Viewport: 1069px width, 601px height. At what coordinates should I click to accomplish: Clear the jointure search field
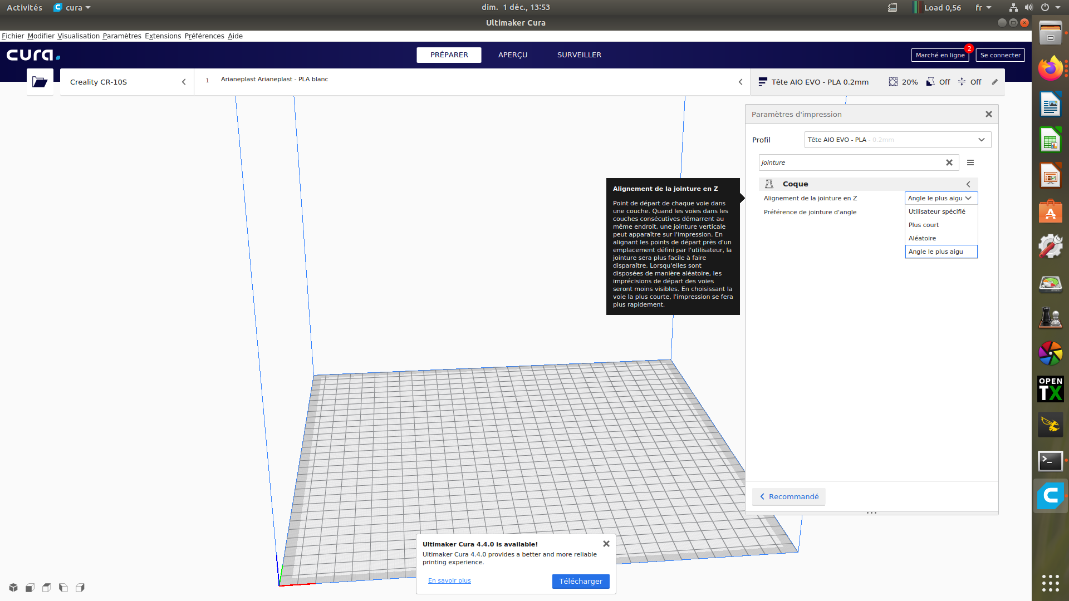(x=949, y=162)
